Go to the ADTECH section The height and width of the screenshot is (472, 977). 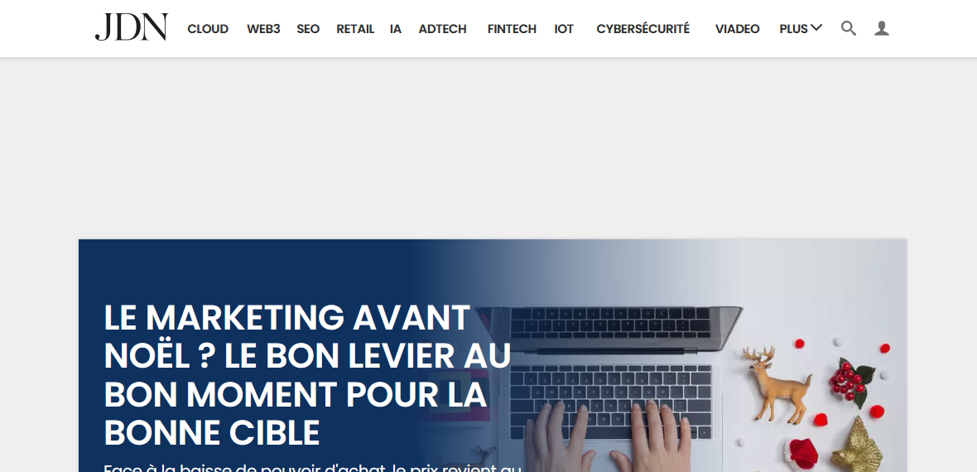(442, 29)
